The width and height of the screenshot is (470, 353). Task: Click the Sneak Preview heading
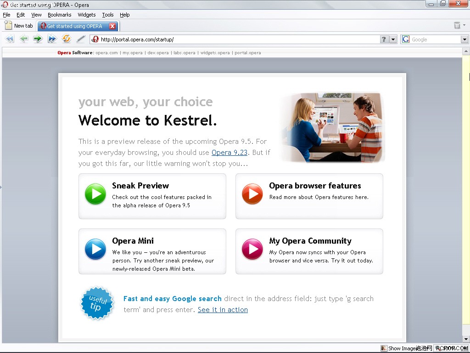click(140, 186)
